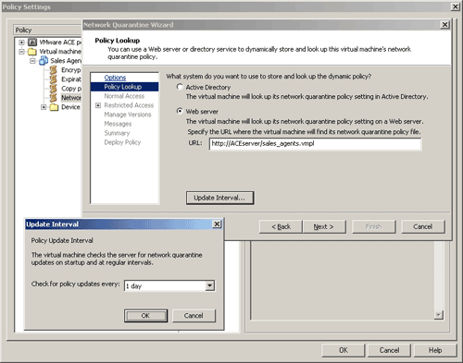Click the Network policy icon
The image size is (463, 363).
coord(54,98)
